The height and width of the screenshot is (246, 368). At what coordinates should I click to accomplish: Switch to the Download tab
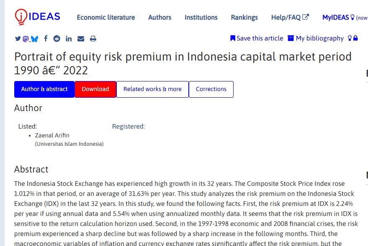(x=95, y=89)
